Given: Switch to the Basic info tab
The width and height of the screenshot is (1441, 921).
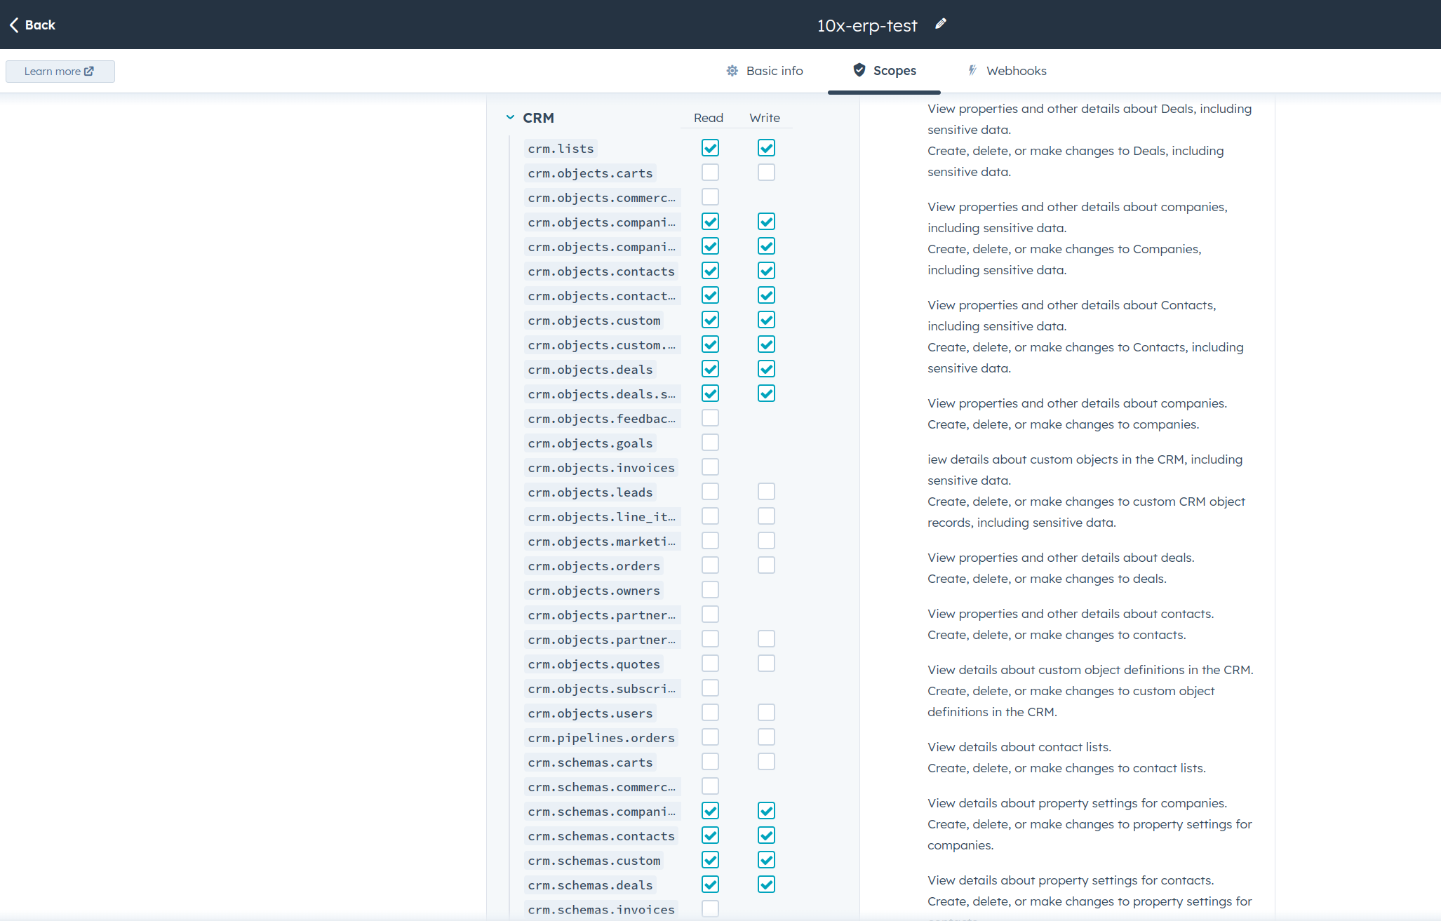Looking at the screenshot, I should (774, 71).
